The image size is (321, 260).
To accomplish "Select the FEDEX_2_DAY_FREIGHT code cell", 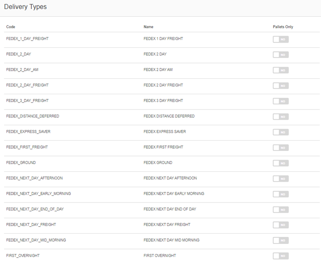I will pos(27,85).
